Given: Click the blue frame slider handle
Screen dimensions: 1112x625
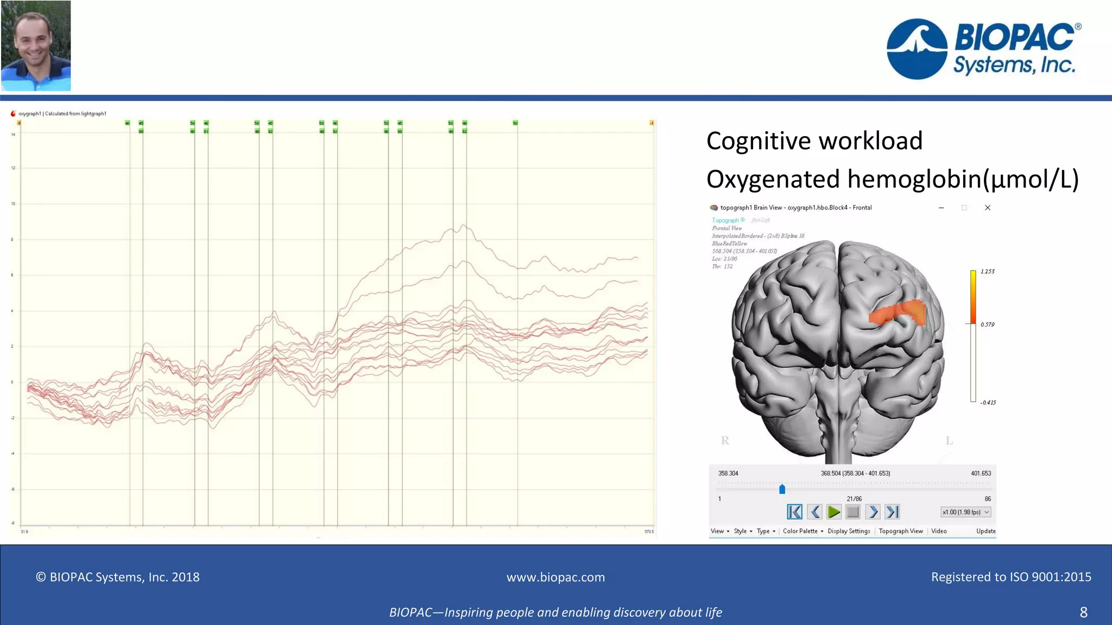Looking at the screenshot, I should point(782,489).
